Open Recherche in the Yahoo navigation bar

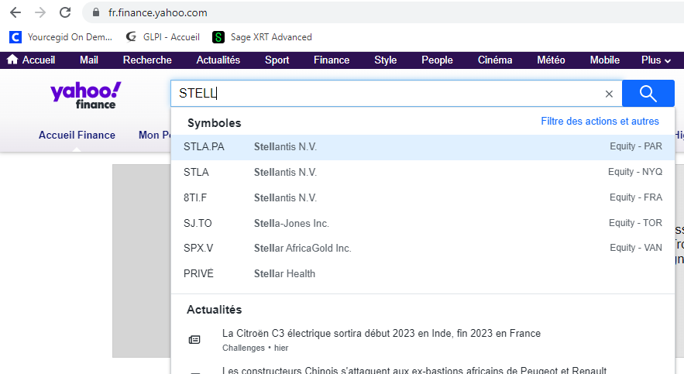pos(147,60)
